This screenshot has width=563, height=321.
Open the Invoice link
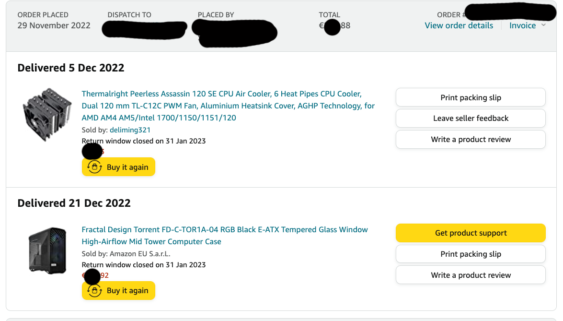pyautogui.click(x=522, y=25)
